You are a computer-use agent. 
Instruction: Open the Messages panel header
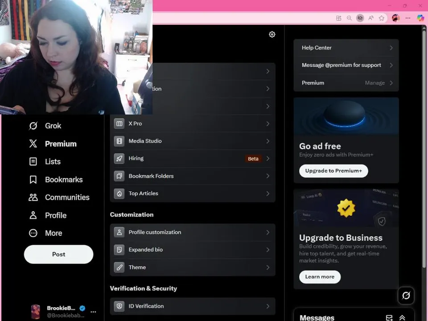pyautogui.click(x=354, y=315)
